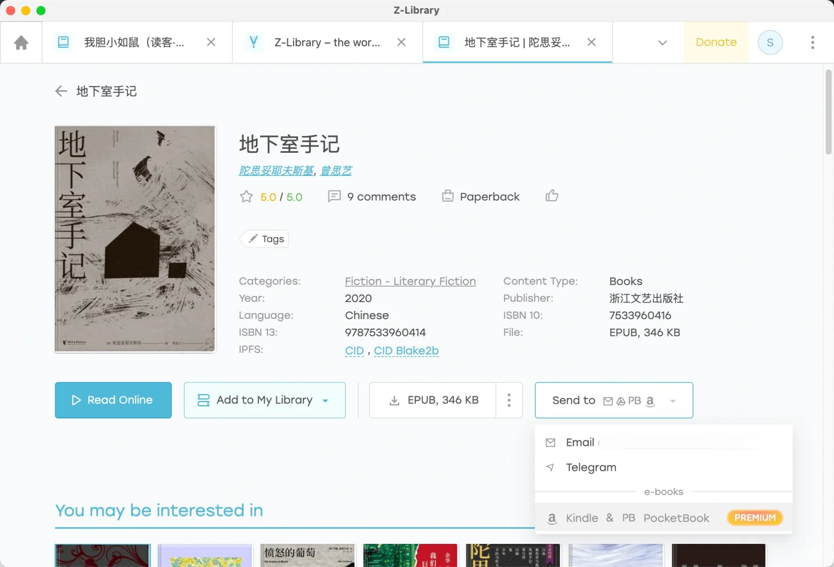Image resolution: width=834 pixels, height=567 pixels.
Task: Expand Add to My Library dropdown arrow
Action: tap(326, 401)
